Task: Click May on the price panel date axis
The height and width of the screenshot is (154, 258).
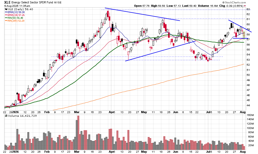Action: tap(144, 112)
